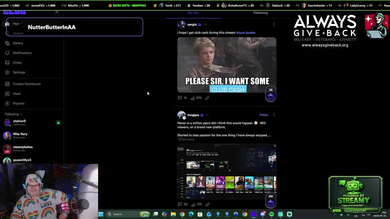Image resolution: width=390 pixels, height=219 pixels.
Task: Launch Microsoft Edge from the taskbar
Action: (191, 214)
